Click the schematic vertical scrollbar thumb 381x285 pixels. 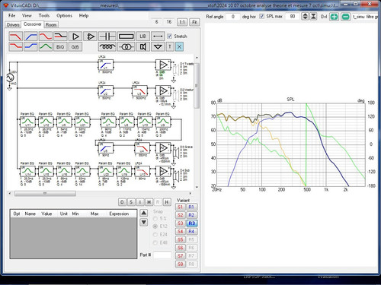coord(197,85)
